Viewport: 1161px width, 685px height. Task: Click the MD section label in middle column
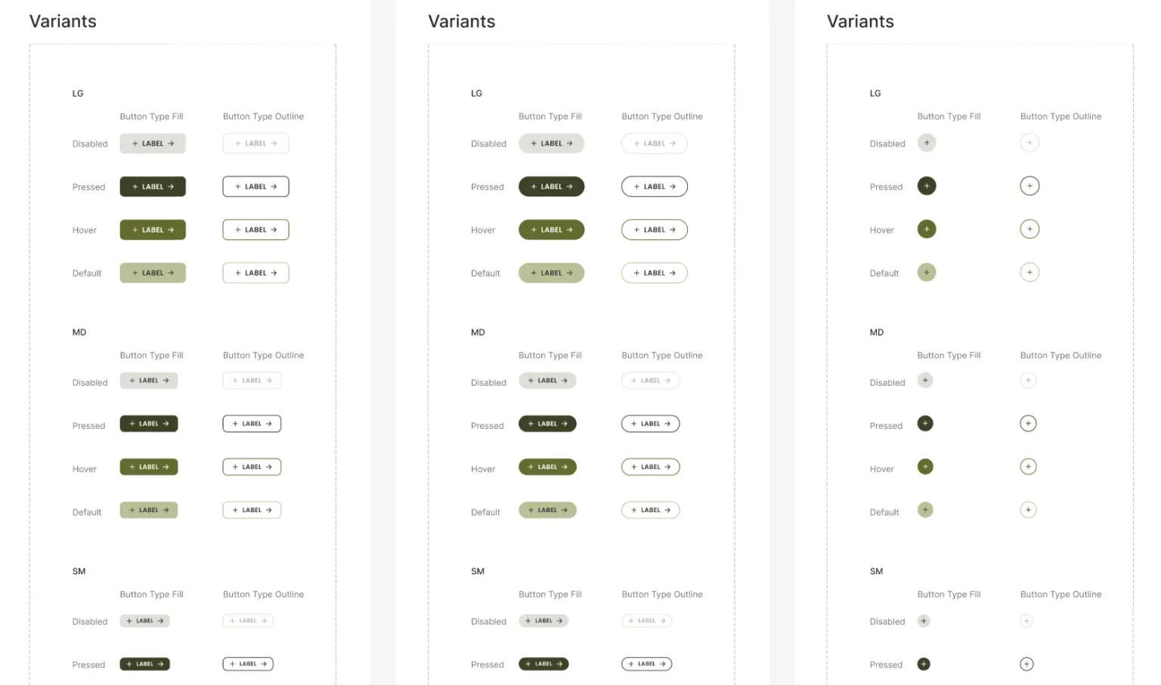coord(478,332)
